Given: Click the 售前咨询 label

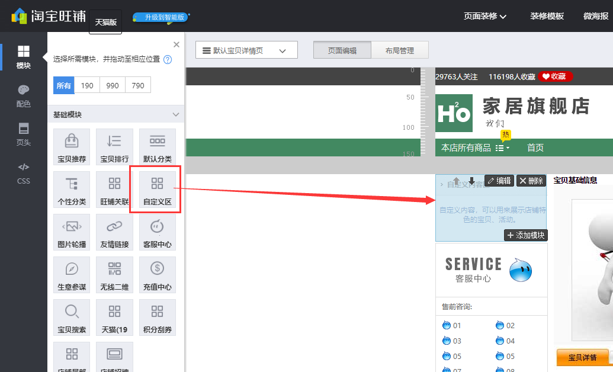Looking at the screenshot, I should coord(457,307).
